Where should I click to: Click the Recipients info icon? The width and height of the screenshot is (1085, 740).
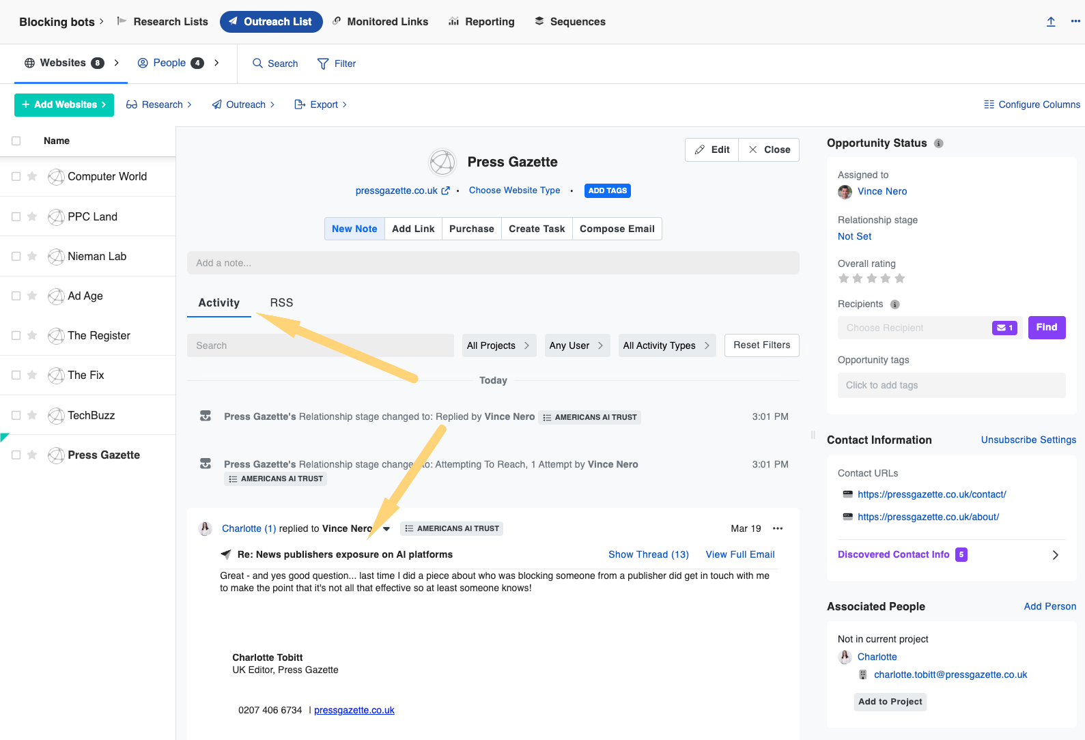coord(895,304)
